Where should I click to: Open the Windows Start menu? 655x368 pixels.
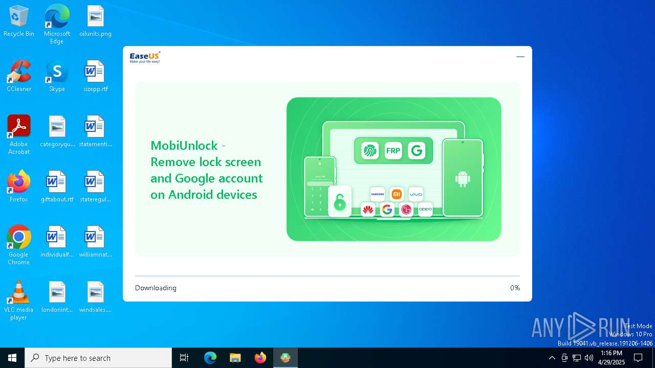click(x=12, y=358)
